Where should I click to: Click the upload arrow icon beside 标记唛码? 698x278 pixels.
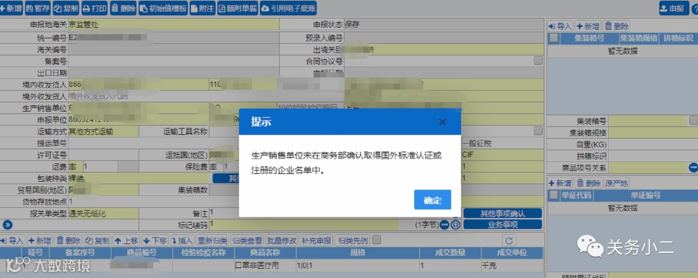click(x=455, y=224)
